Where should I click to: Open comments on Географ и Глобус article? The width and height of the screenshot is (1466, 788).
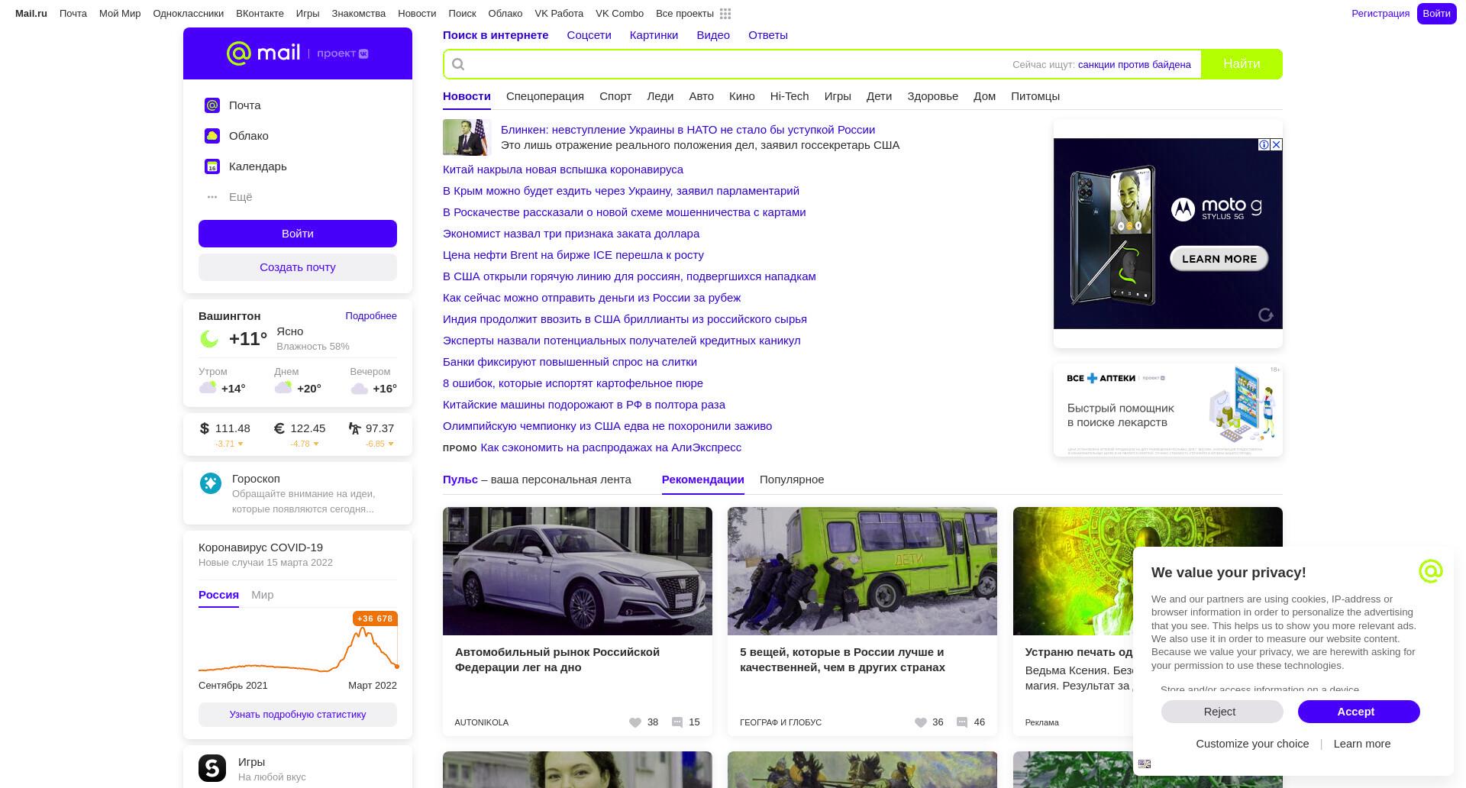pyautogui.click(x=962, y=722)
